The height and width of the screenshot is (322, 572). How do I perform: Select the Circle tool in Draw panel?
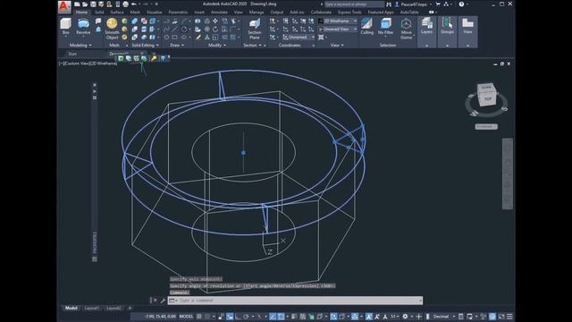pos(184,30)
